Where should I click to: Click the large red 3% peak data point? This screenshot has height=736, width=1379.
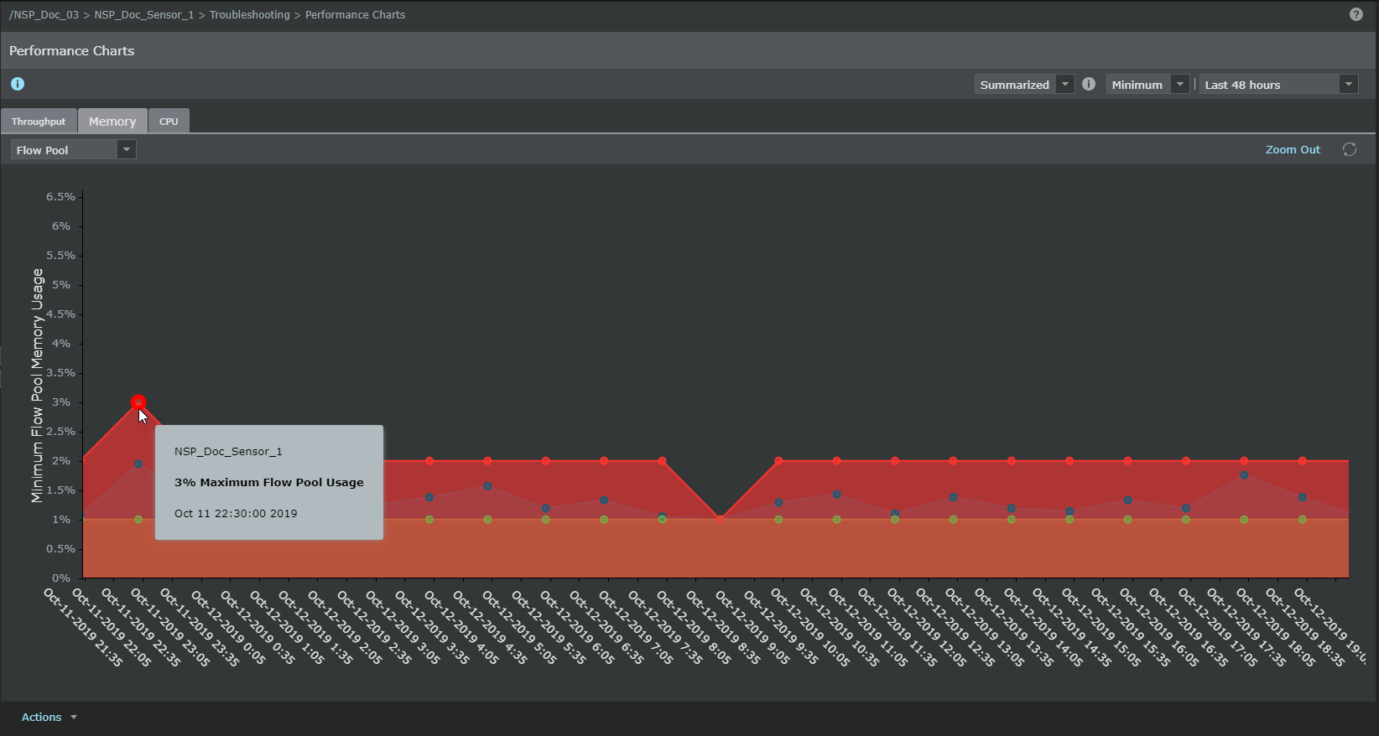click(x=138, y=402)
